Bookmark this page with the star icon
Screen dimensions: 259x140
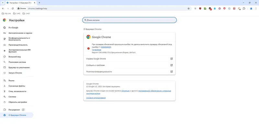pyautogui.click(x=188, y=8)
